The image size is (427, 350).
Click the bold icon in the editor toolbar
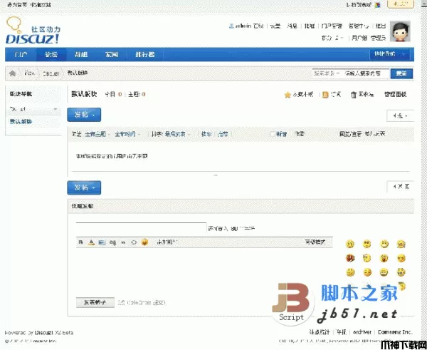80,242
